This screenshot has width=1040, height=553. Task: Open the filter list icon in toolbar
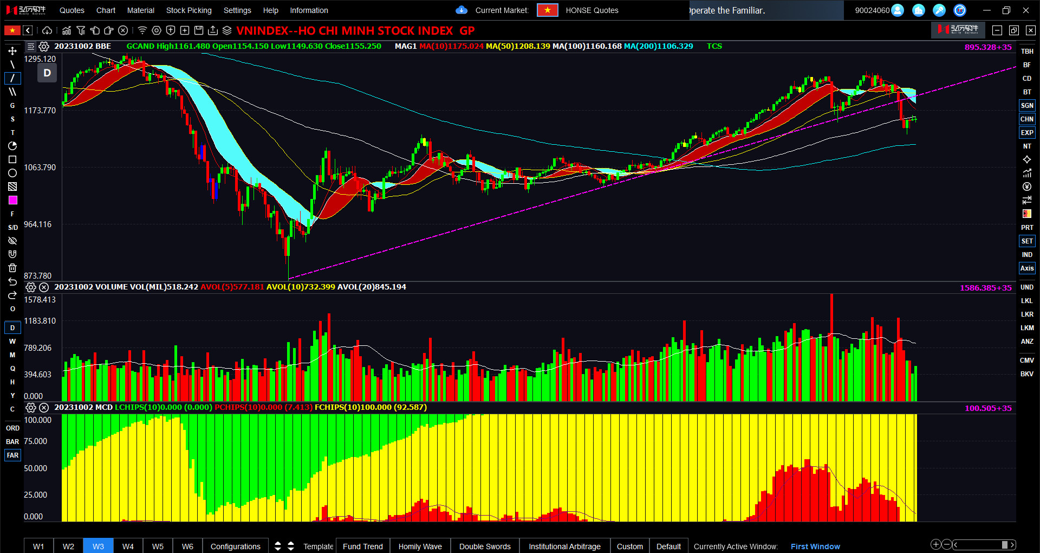[x=81, y=30]
